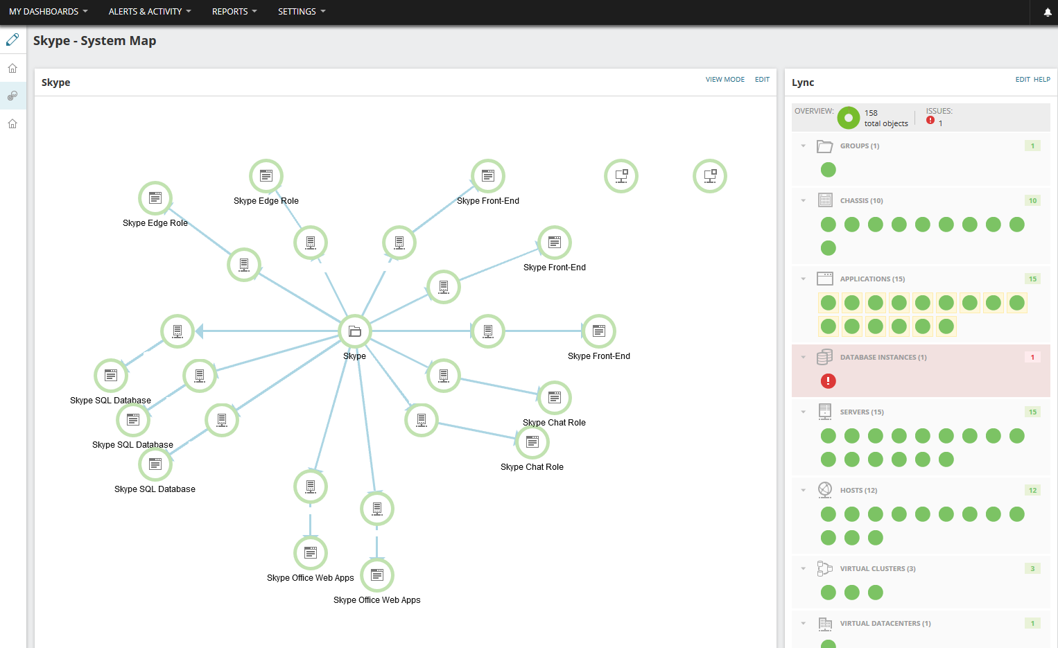Select the Skype Front-End node at top
1058x648 pixels.
tap(488, 176)
